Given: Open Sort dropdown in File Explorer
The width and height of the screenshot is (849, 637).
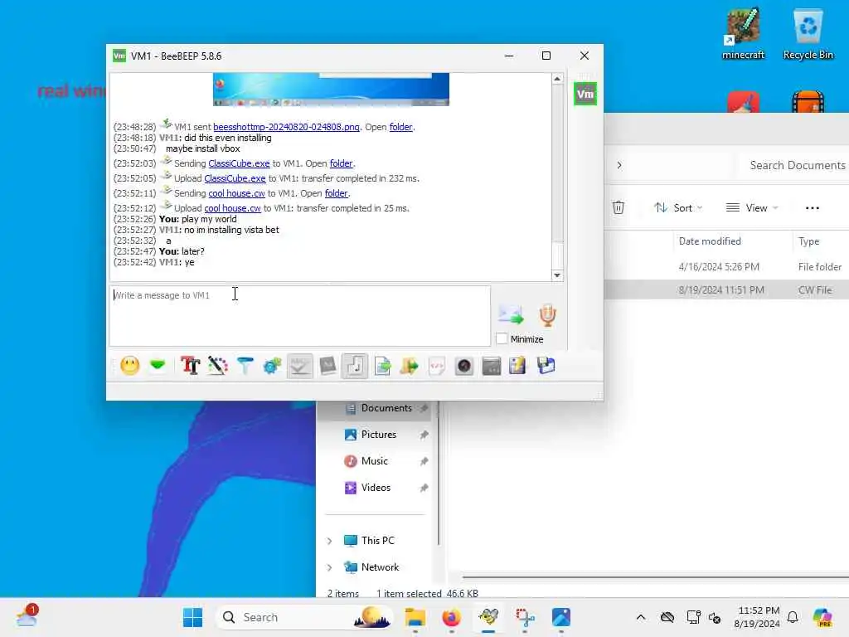Looking at the screenshot, I should pyautogui.click(x=678, y=208).
